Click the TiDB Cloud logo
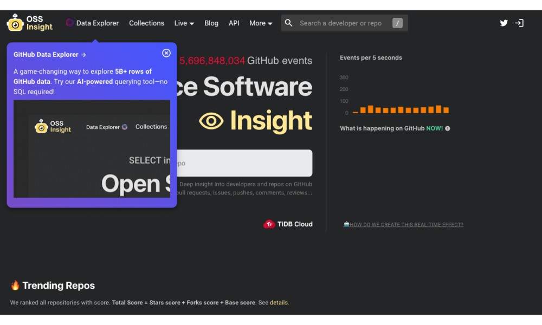Screen dimensions: 542x325 click(288, 224)
